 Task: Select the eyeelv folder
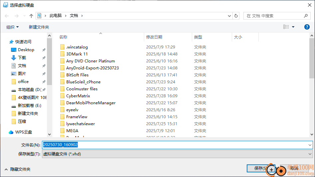tap(72, 110)
